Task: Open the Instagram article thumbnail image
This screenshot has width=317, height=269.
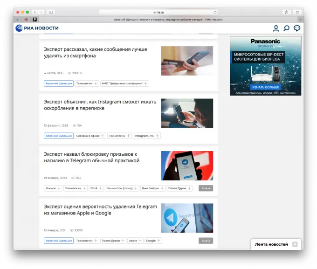Action: pyautogui.click(x=187, y=113)
